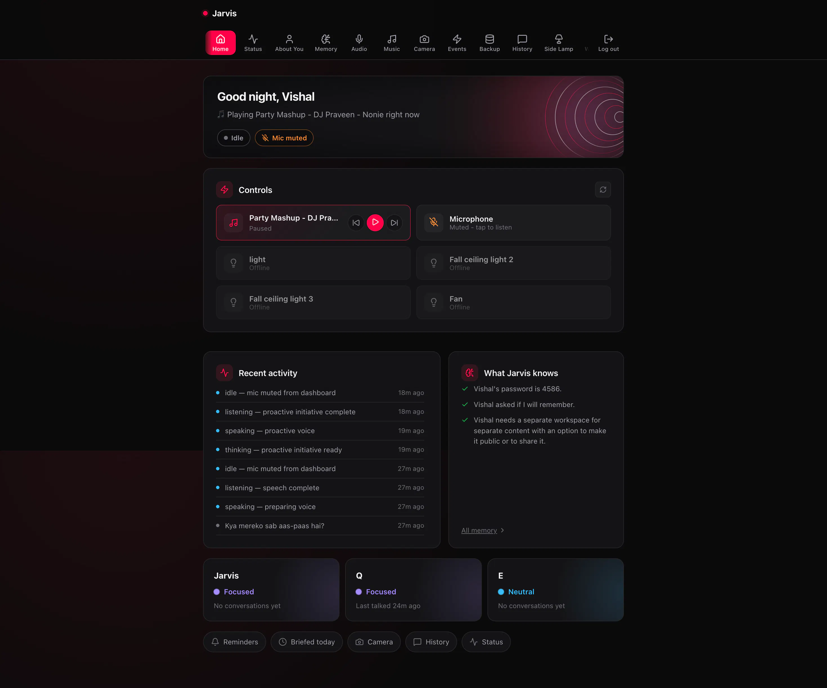
Task: Click 'listening — speech complete' activity row
Action: point(320,487)
